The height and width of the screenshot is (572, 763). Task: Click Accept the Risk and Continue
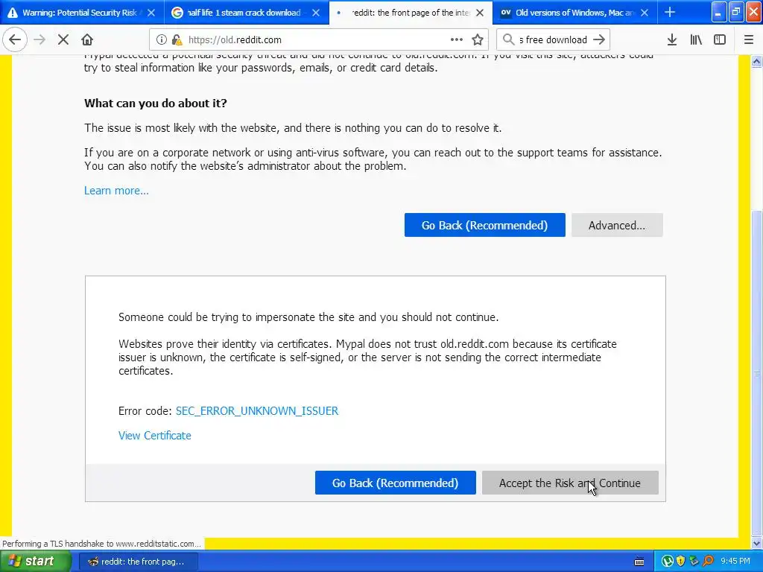coord(570,483)
